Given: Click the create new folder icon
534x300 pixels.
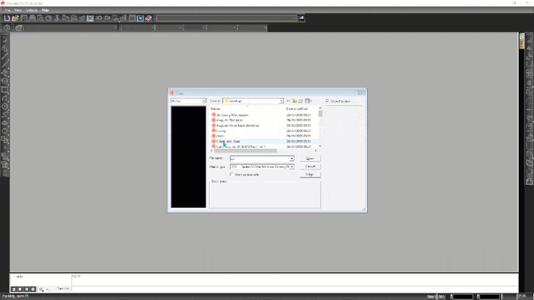Looking at the screenshot, I should [x=301, y=101].
